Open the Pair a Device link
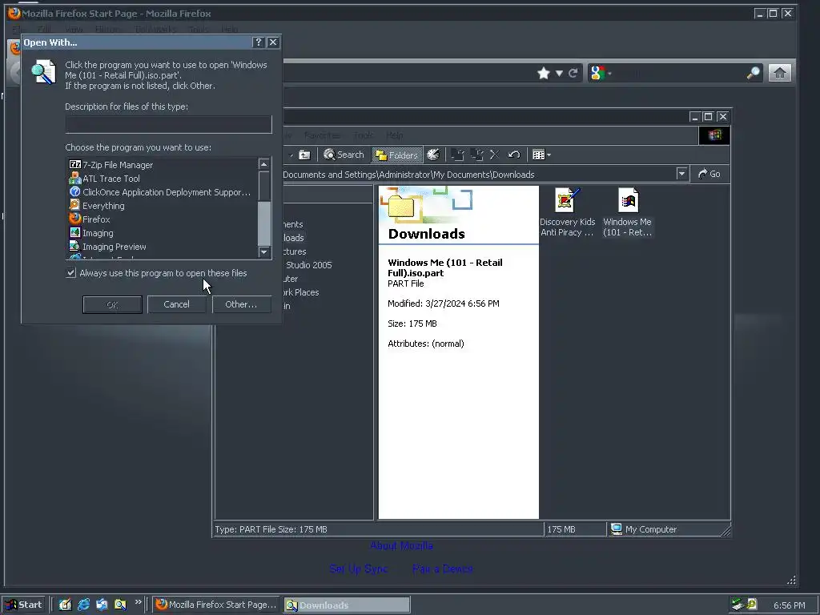 click(442, 569)
